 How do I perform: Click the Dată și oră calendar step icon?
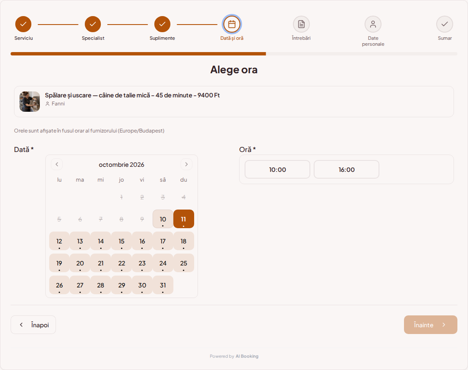coord(232,24)
